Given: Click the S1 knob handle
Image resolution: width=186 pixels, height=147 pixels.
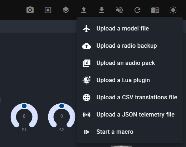Looking at the screenshot, I should point(24,106).
